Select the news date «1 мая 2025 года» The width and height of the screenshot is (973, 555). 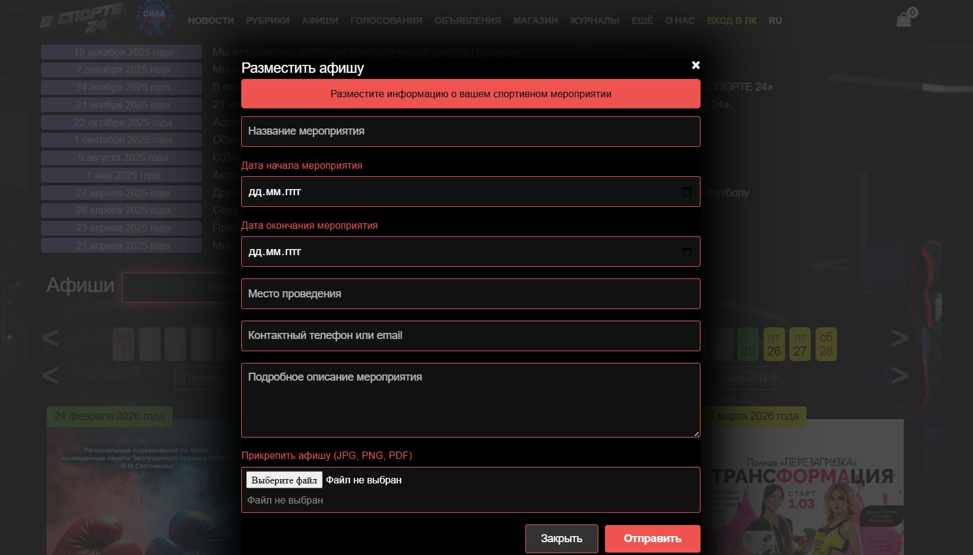coord(122,175)
